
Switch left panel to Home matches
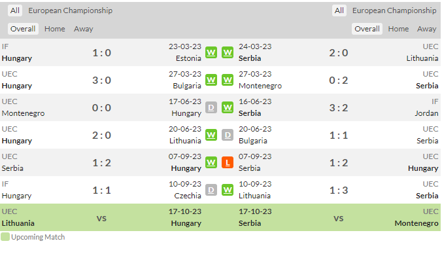tap(55, 29)
